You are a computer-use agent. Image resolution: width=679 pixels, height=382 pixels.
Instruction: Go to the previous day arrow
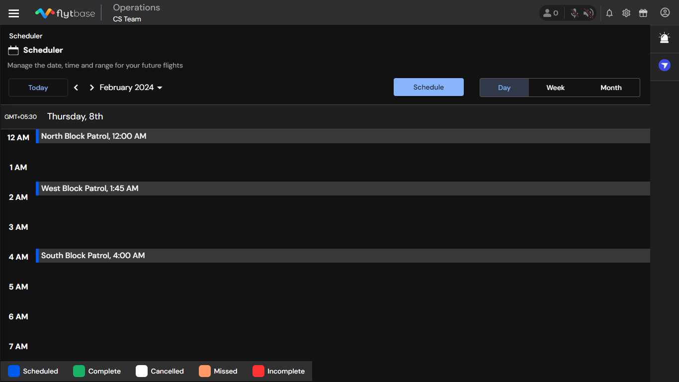tap(76, 88)
